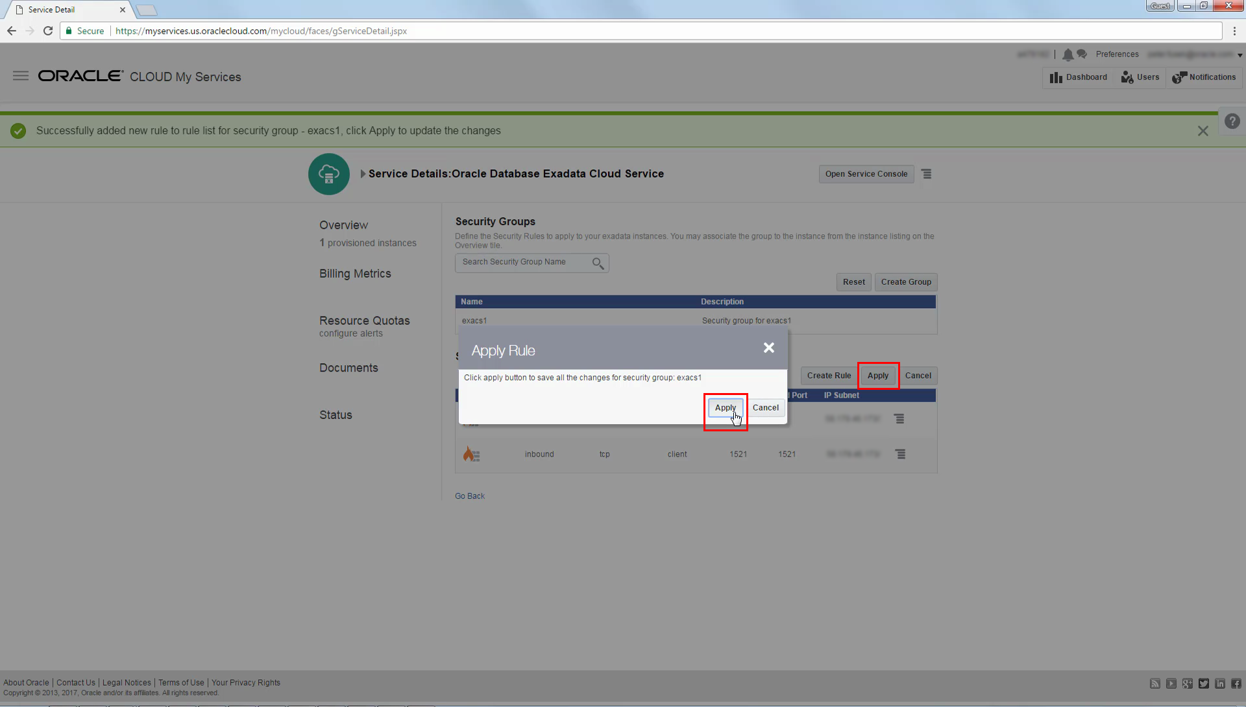The width and height of the screenshot is (1246, 707).
Task: Open a new browser tab
Action: click(147, 10)
